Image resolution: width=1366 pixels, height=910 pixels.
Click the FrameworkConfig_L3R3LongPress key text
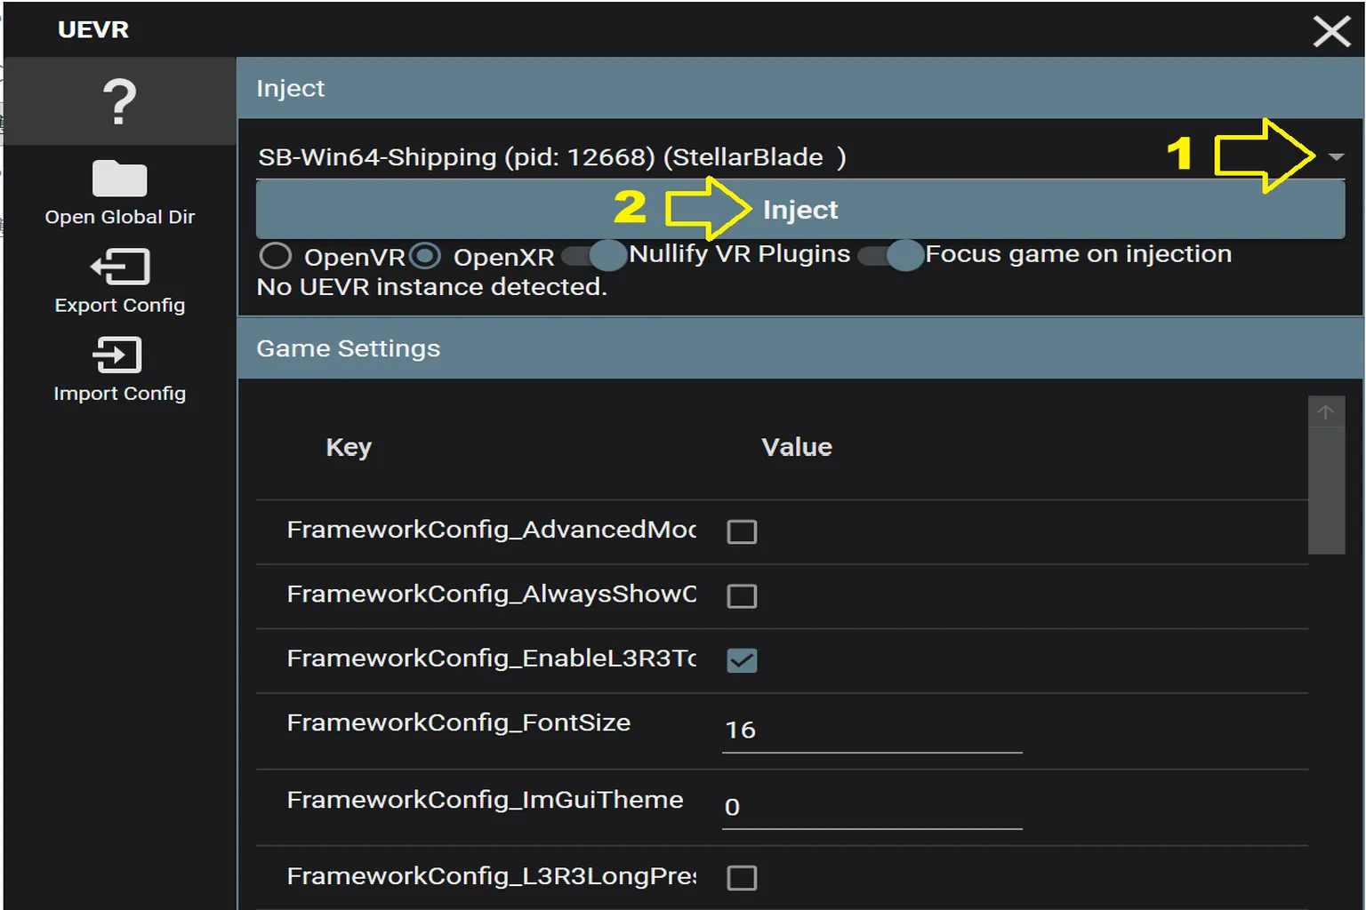click(x=492, y=876)
